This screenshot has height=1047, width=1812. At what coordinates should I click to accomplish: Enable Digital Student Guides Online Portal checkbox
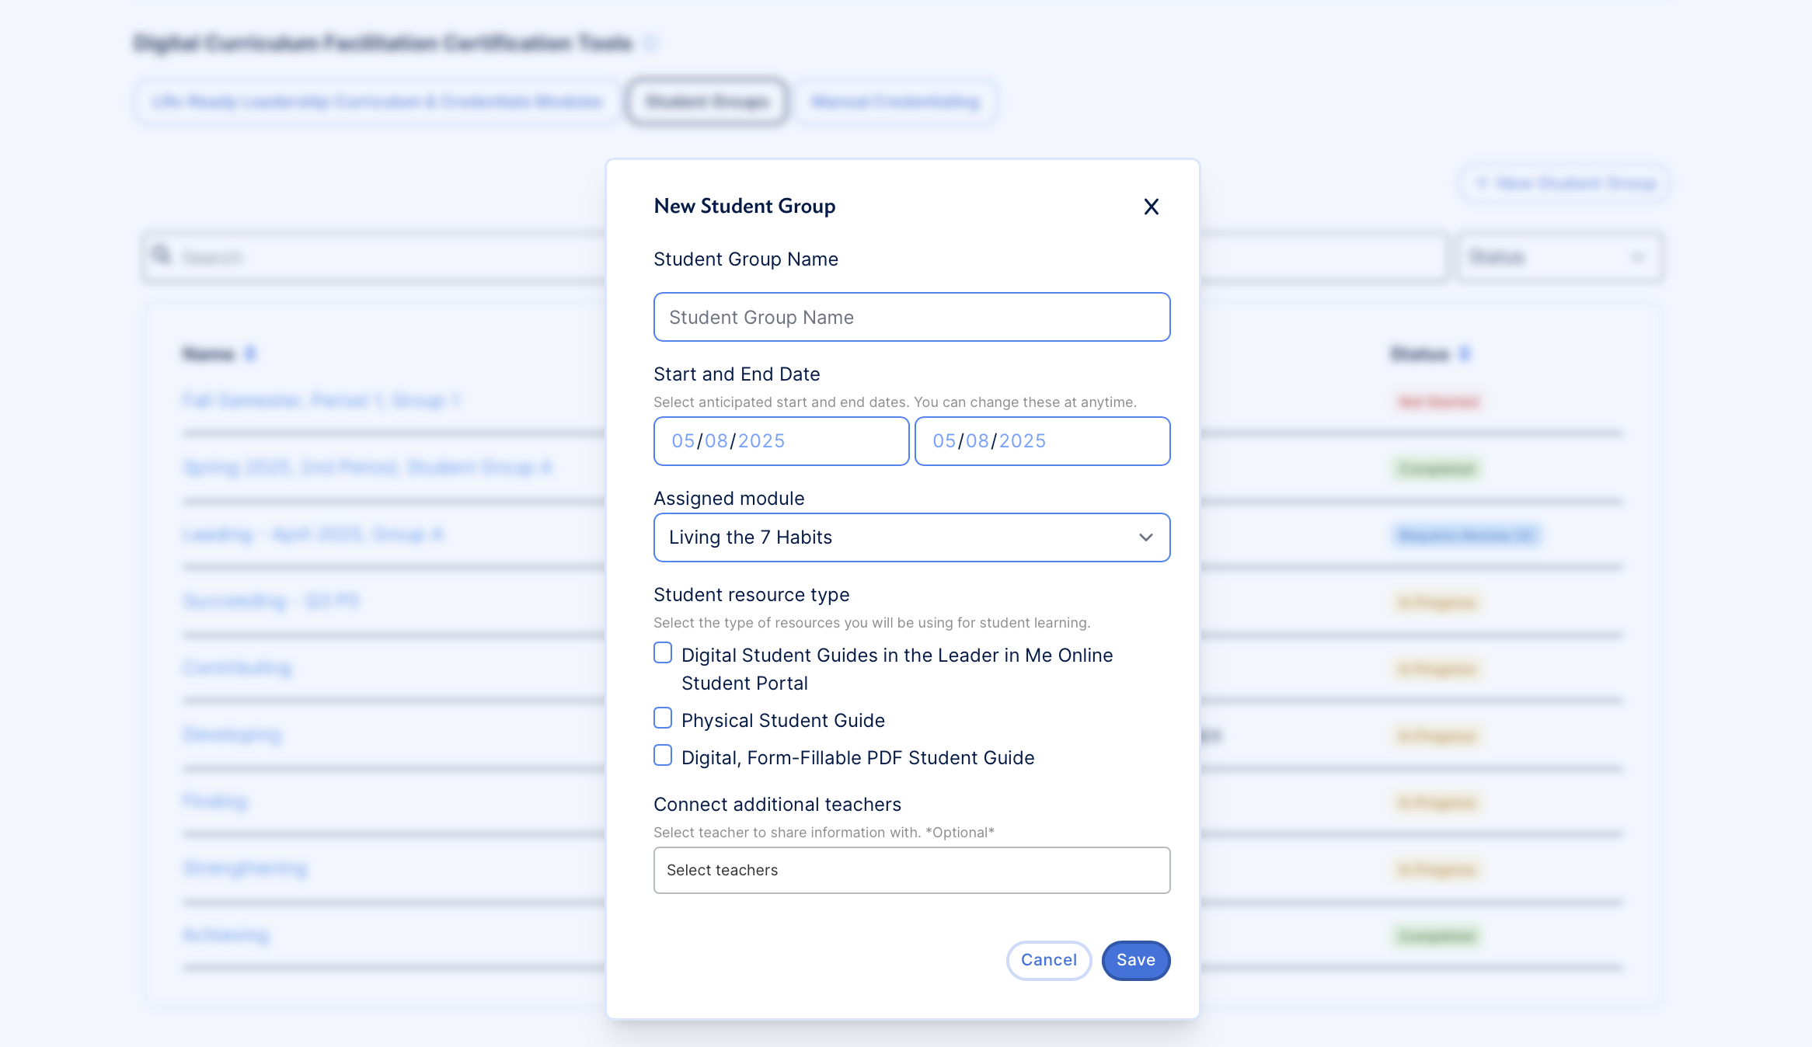663,653
